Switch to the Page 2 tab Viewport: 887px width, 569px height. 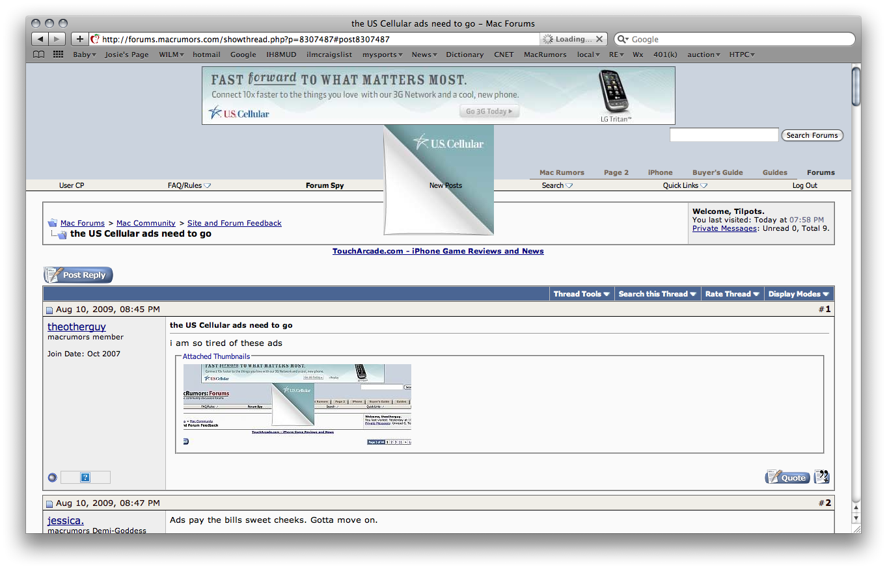(x=616, y=172)
